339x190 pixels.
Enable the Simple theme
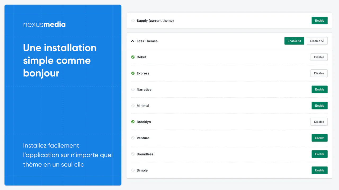point(319,170)
